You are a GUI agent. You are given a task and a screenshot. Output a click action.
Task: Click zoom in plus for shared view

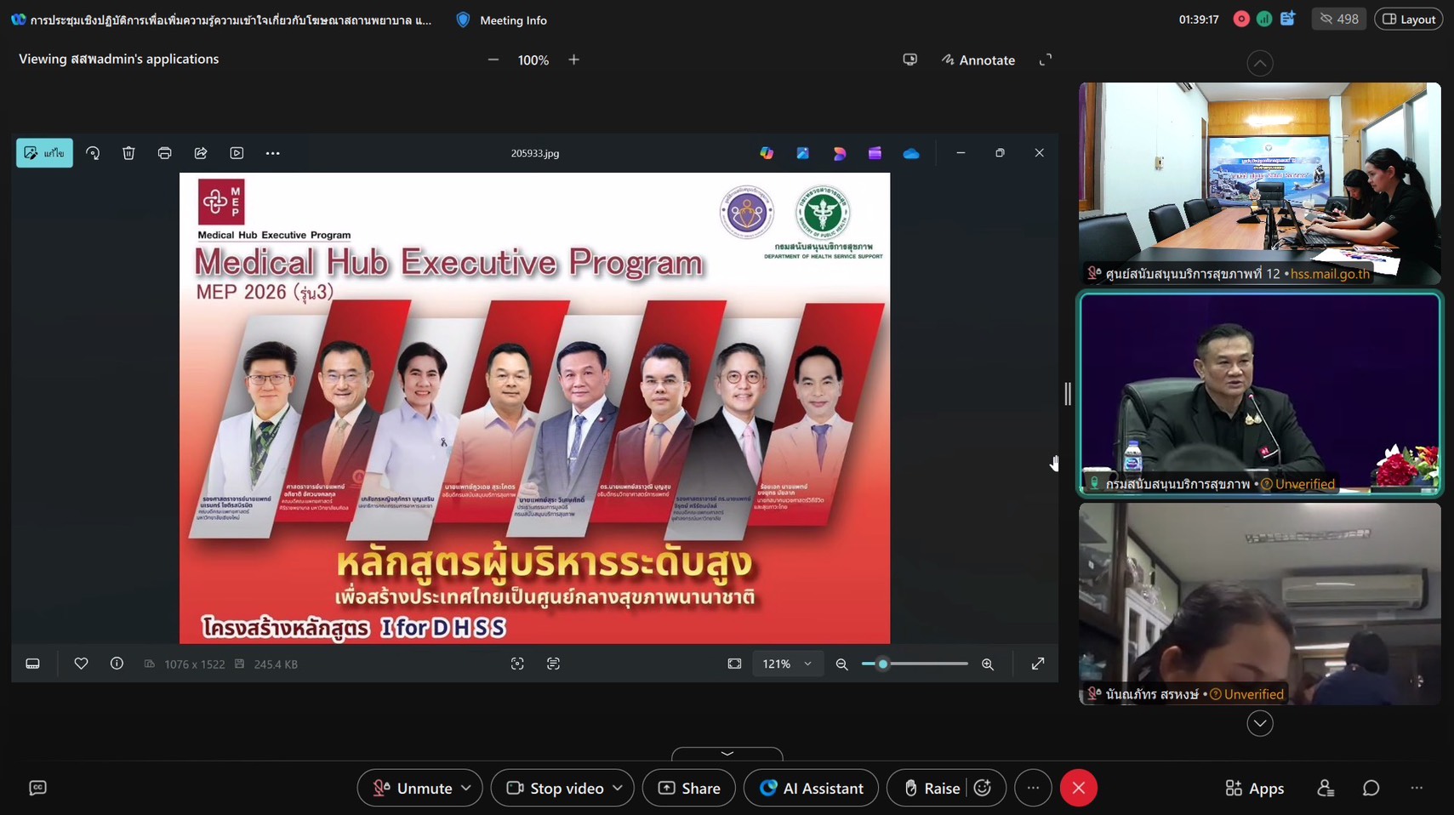[574, 60]
